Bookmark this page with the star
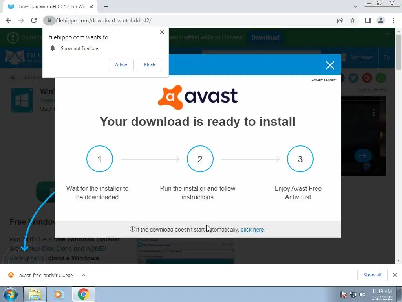402x302 pixels. point(353,20)
